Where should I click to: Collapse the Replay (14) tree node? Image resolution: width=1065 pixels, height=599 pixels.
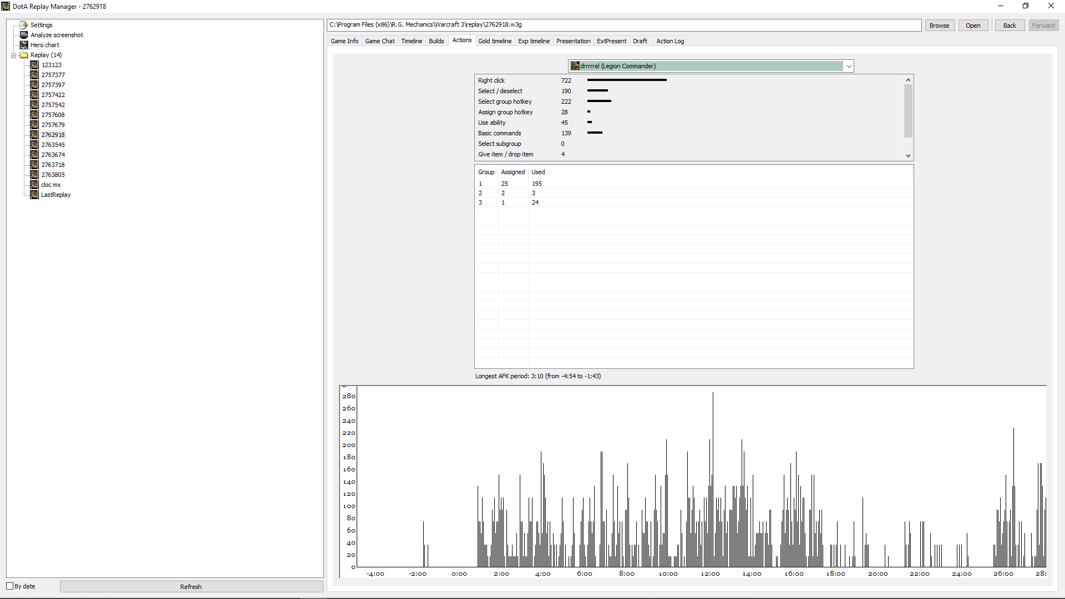click(14, 55)
